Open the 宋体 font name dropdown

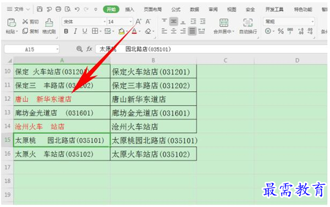(x=105, y=21)
